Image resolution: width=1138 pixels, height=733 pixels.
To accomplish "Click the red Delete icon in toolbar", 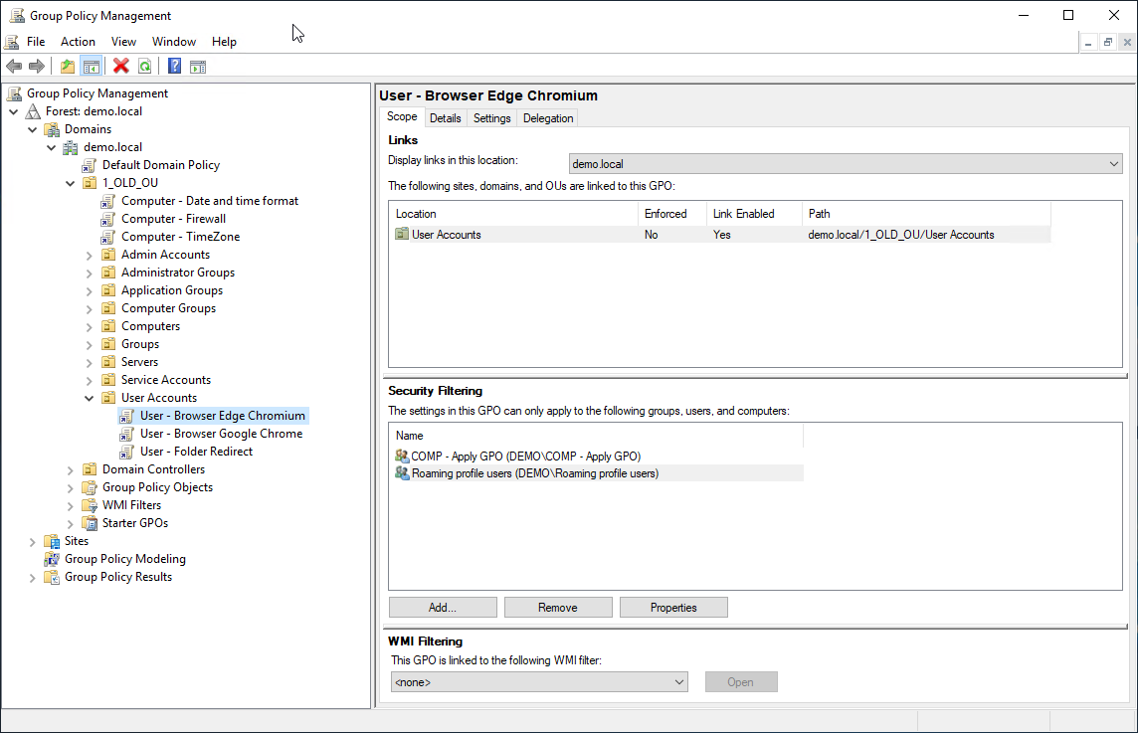I will click(x=121, y=67).
